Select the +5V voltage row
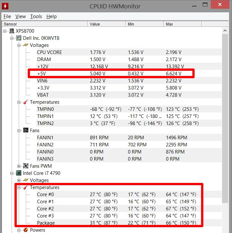The image size is (232, 233). point(129,74)
